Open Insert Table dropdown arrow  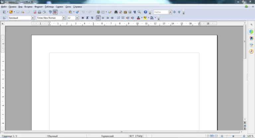[106, 12]
